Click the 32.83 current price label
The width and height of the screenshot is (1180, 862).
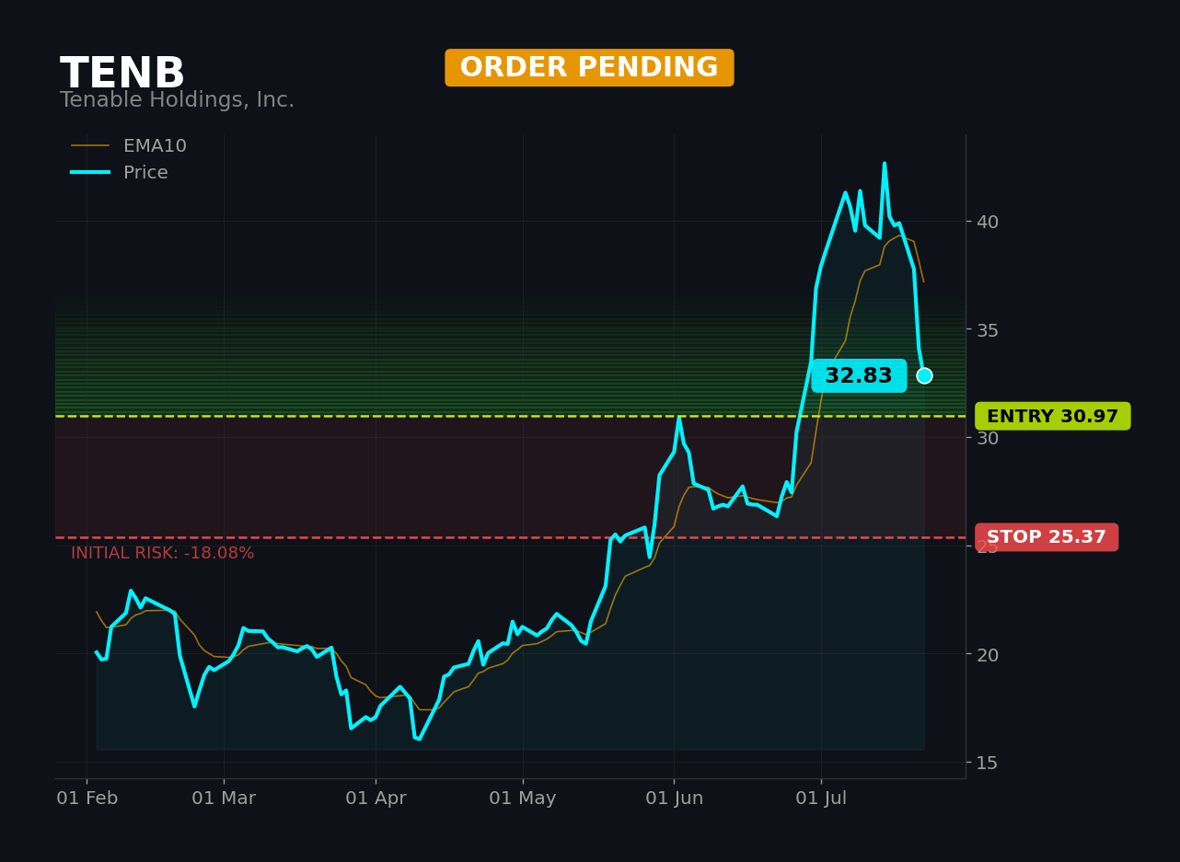tap(859, 376)
